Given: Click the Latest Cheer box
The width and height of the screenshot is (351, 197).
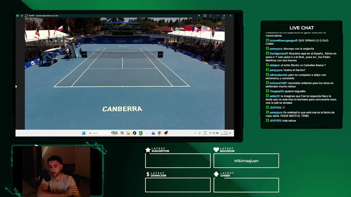Looking at the screenshot, I should 246,185.
